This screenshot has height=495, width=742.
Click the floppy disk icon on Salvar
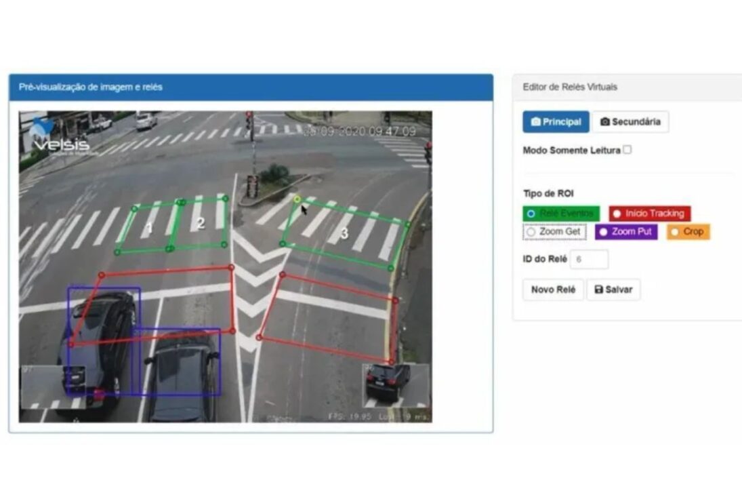click(598, 290)
